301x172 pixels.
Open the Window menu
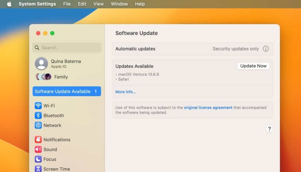pos(119,4)
